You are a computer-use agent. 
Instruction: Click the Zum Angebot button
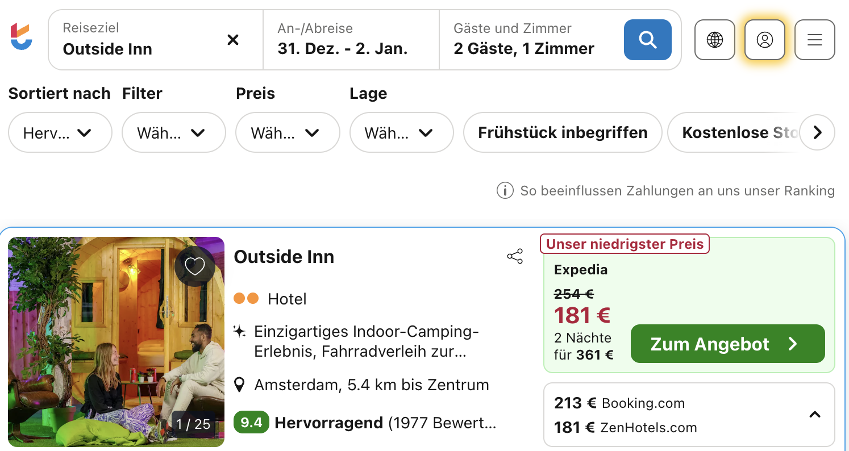727,344
